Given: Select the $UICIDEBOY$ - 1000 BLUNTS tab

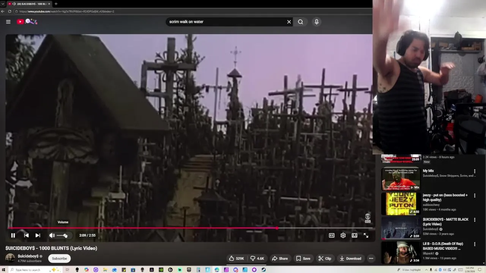Looking at the screenshot, I should tap(30, 4).
